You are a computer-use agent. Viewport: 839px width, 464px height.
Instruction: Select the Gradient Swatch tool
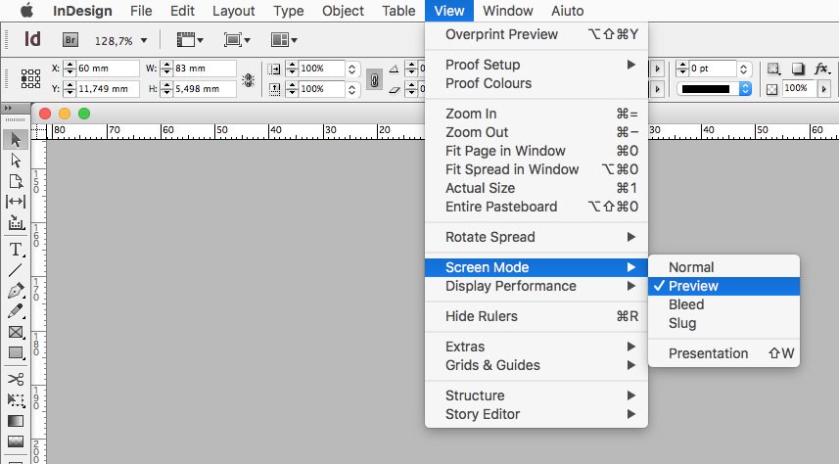click(16, 421)
